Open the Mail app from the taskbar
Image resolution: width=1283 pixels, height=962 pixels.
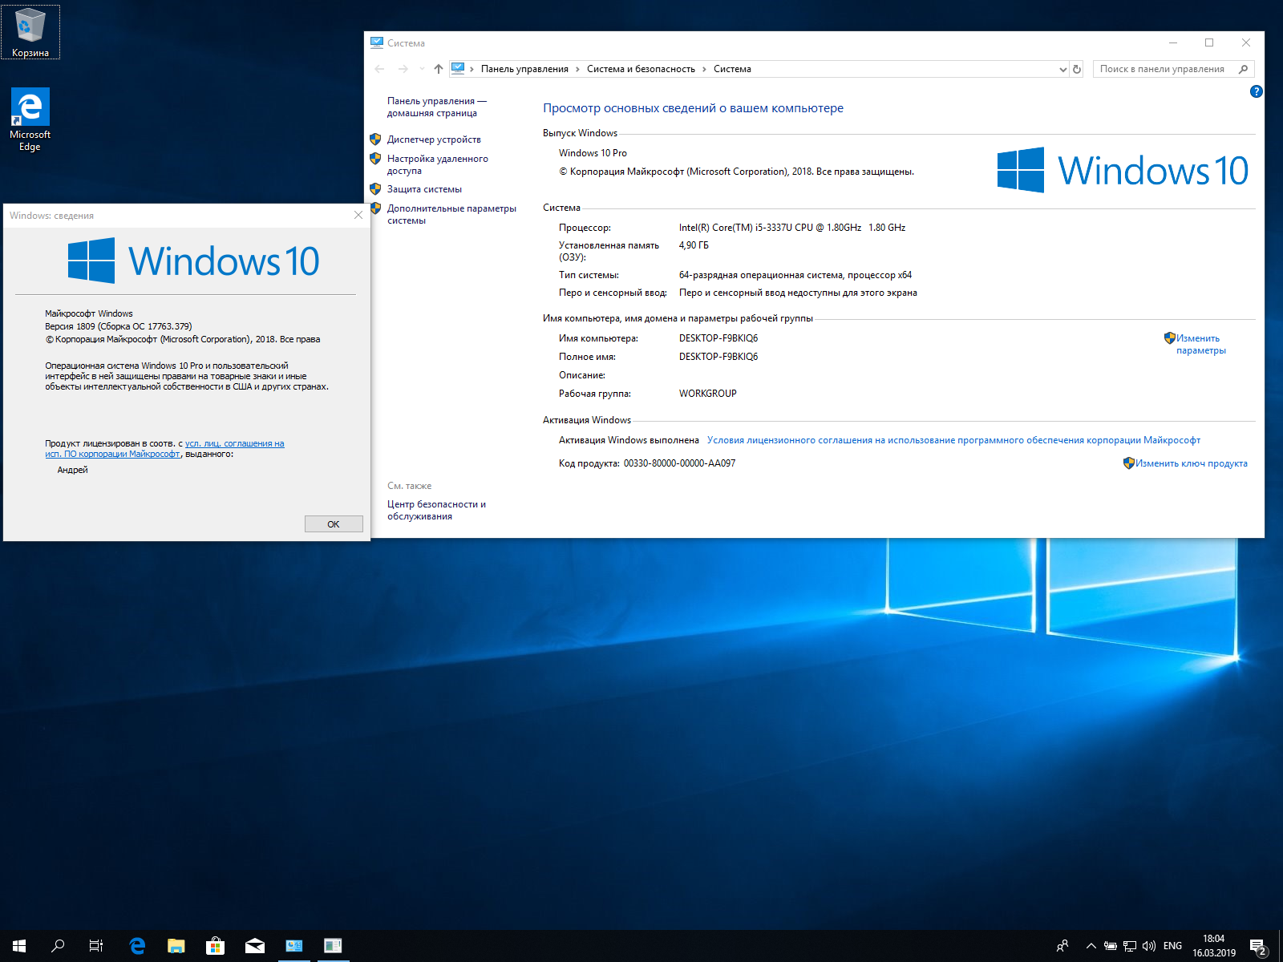[254, 946]
